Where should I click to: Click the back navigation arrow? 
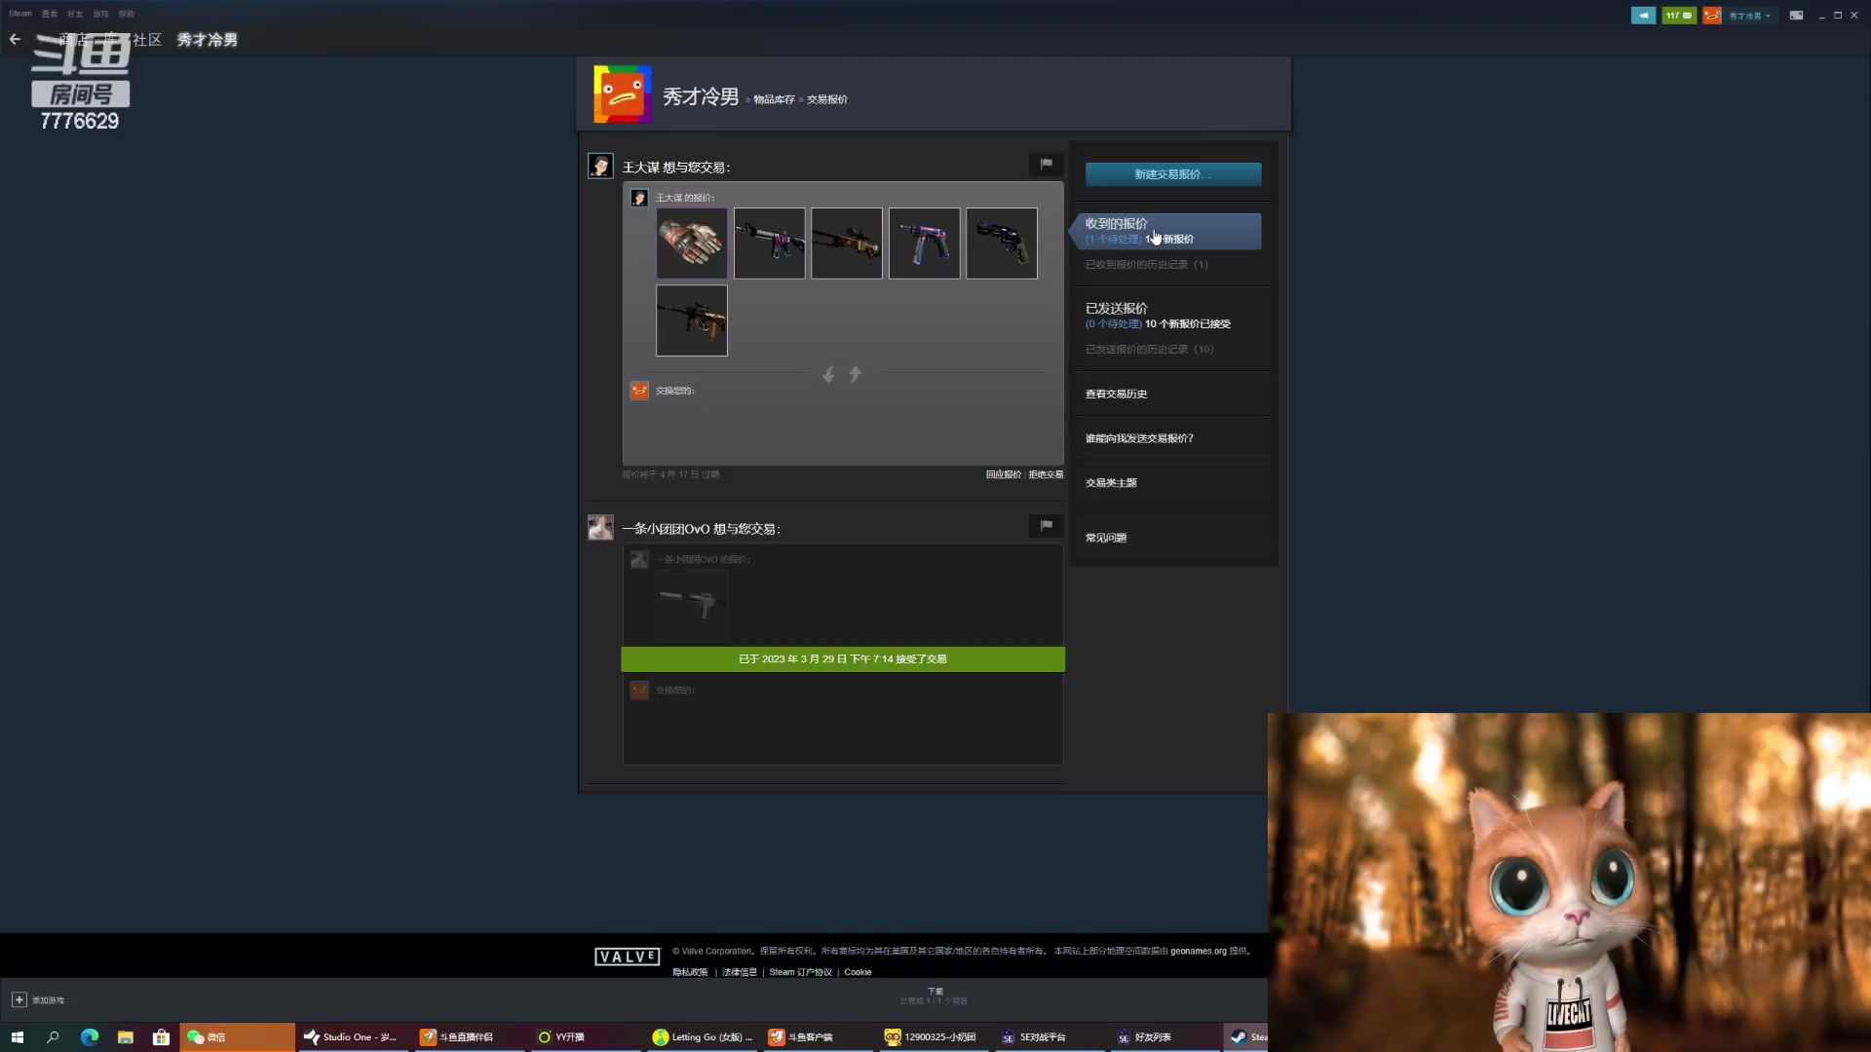pos(15,40)
